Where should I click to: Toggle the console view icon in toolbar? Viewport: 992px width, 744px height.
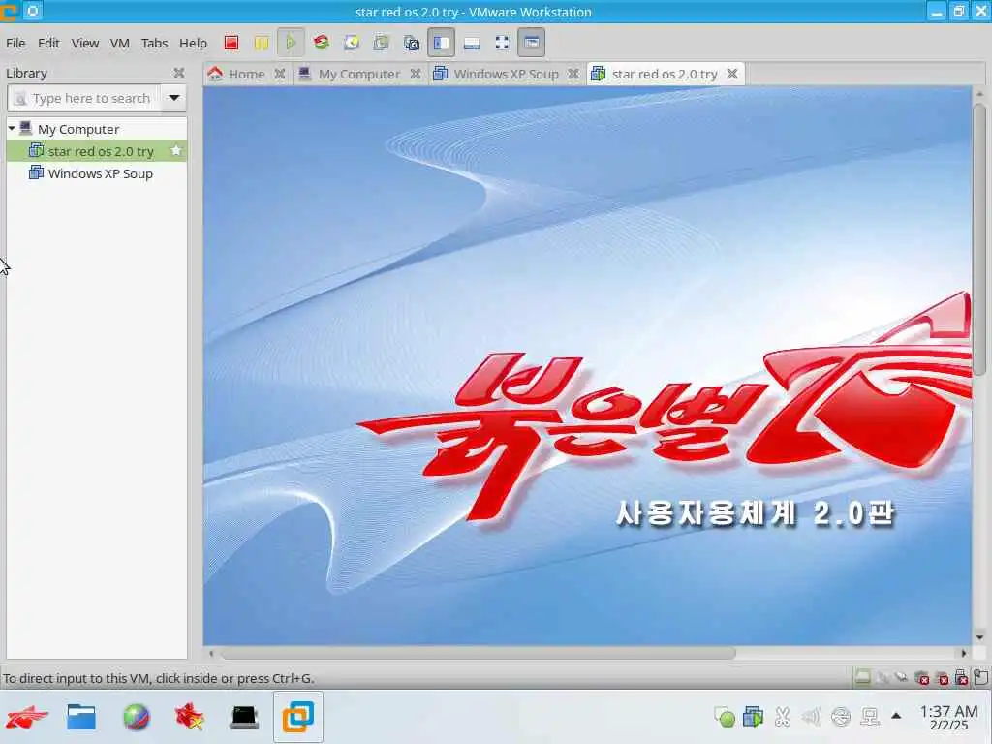(x=532, y=43)
